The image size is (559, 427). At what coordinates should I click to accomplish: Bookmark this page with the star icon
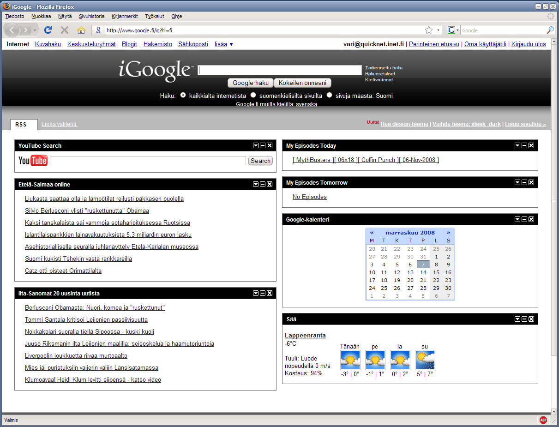[x=429, y=30]
